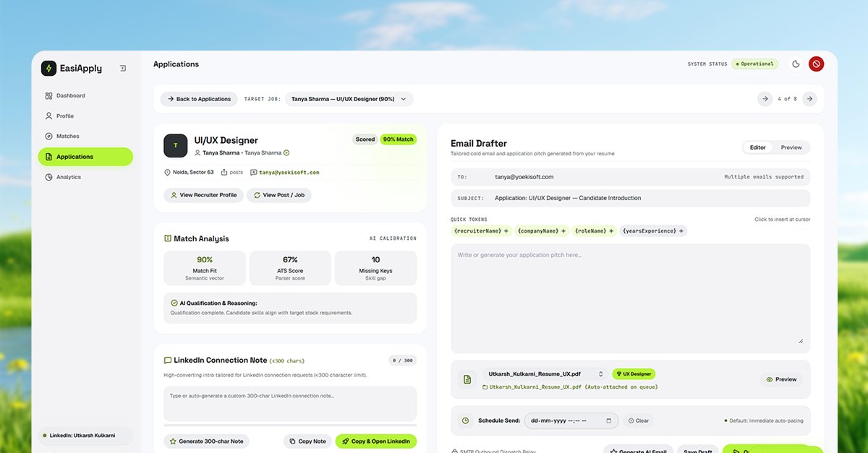The image size is (868, 453).
Task: Go to the next application arrow
Action: tap(809, 99)
